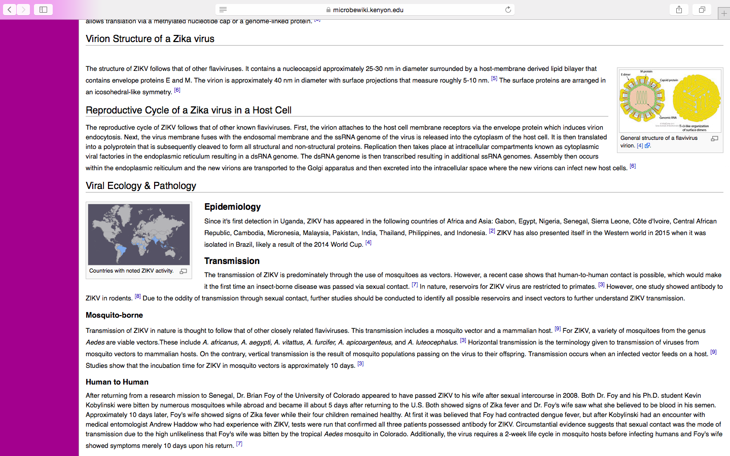Open reference [7] after 'upon his return'

pos(239,444)
